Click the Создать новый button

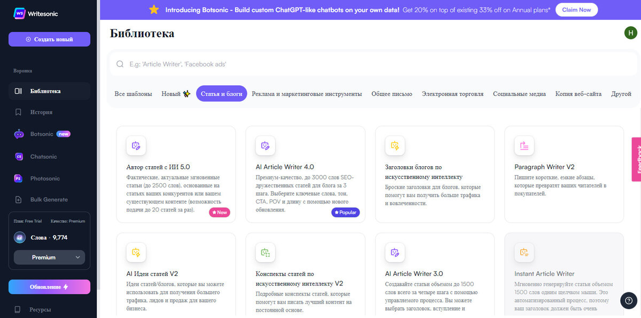point(49,39)
